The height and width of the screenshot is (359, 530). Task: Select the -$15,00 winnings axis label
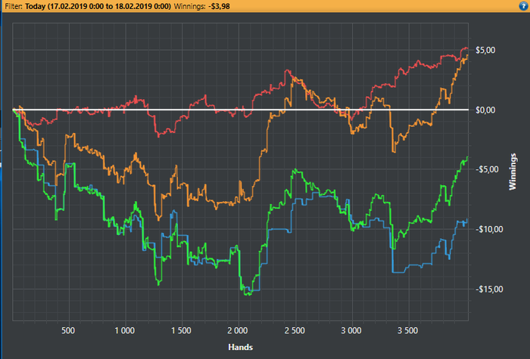tap(489, 289)
